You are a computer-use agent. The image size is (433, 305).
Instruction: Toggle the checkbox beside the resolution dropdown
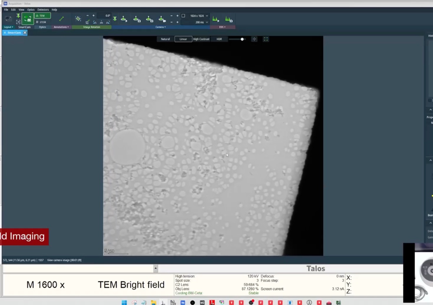(x=183, y=16)
